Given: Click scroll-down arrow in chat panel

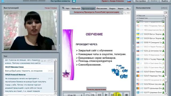Looking at the screenshot, I should [x=56, y=93].
